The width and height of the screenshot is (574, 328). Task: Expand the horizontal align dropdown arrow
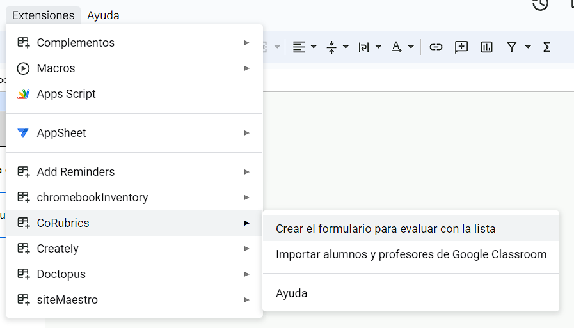[314, 47]
